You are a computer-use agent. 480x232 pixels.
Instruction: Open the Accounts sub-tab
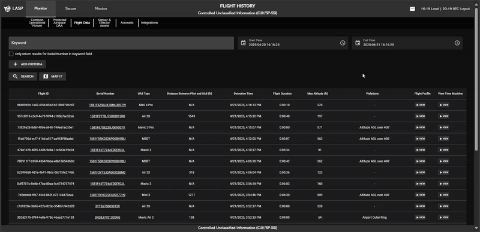pos(127,23)
